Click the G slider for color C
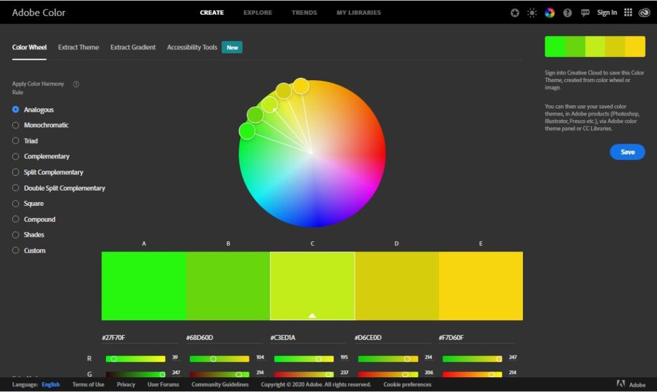The width and height of the screenshot is (657, 392). point(303,375)
